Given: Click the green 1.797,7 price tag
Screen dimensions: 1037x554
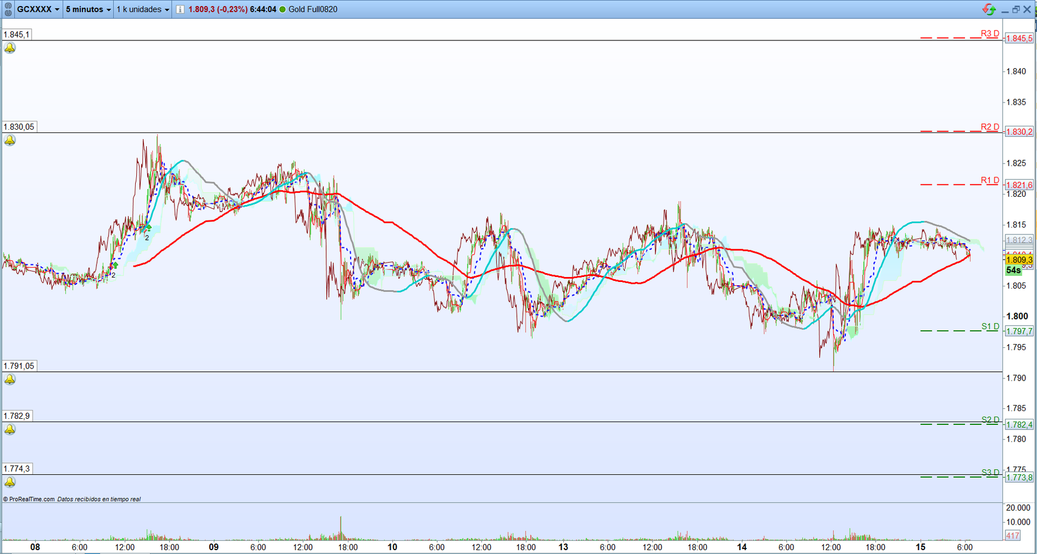Looking at the screenshot, I should coord(1019,331).
